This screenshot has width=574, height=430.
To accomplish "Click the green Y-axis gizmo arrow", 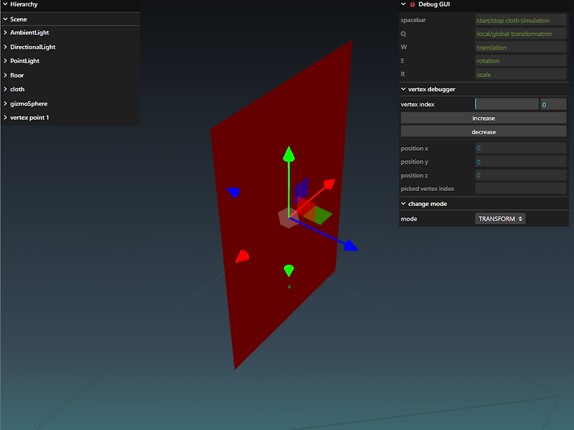I will coord(288,154).
